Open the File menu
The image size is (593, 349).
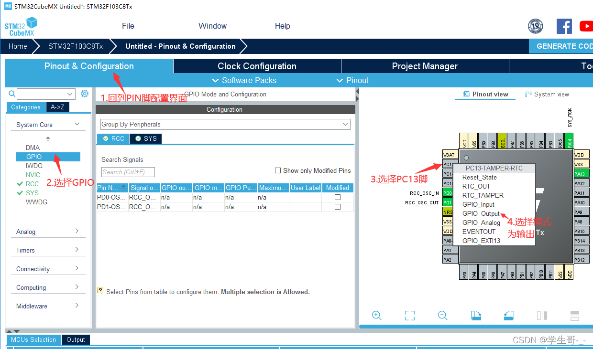pos(128,26)
